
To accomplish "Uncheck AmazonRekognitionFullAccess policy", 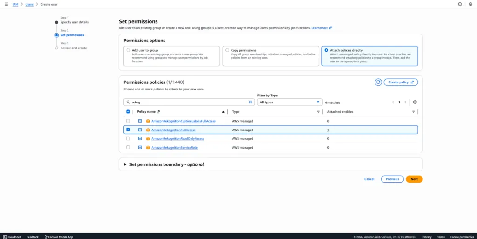I will (x=128, y=130).
